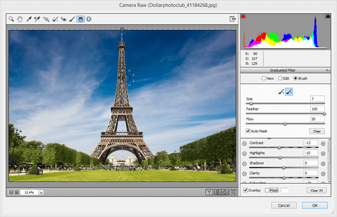
Task: Select the Radial Filter tool
Action: click(89, 19)
